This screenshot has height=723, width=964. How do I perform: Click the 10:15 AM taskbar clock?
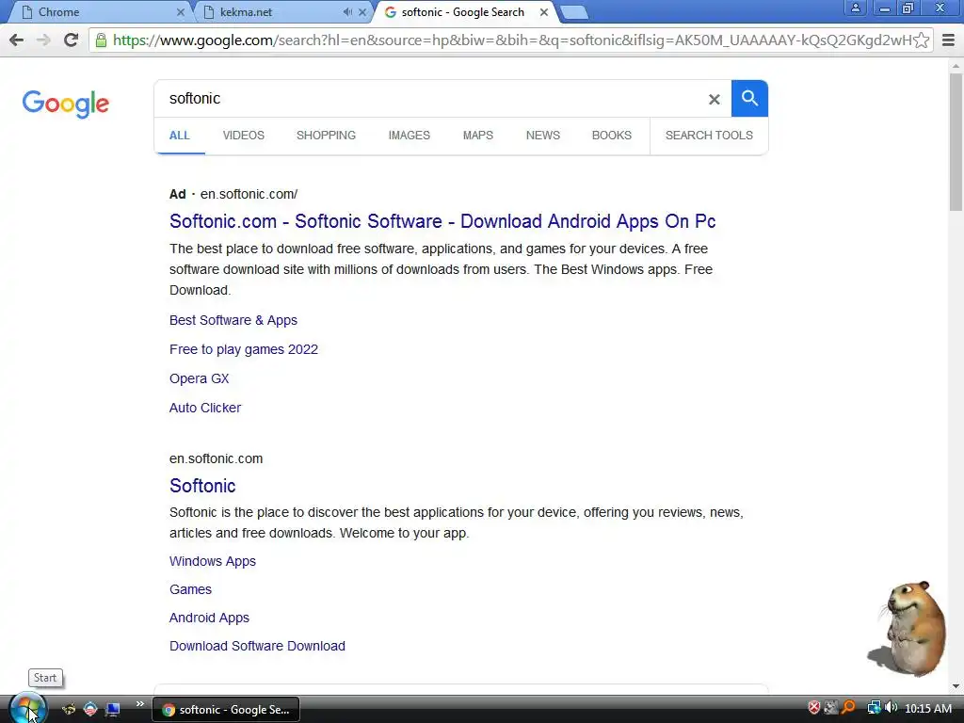click(x=928, y=708)
